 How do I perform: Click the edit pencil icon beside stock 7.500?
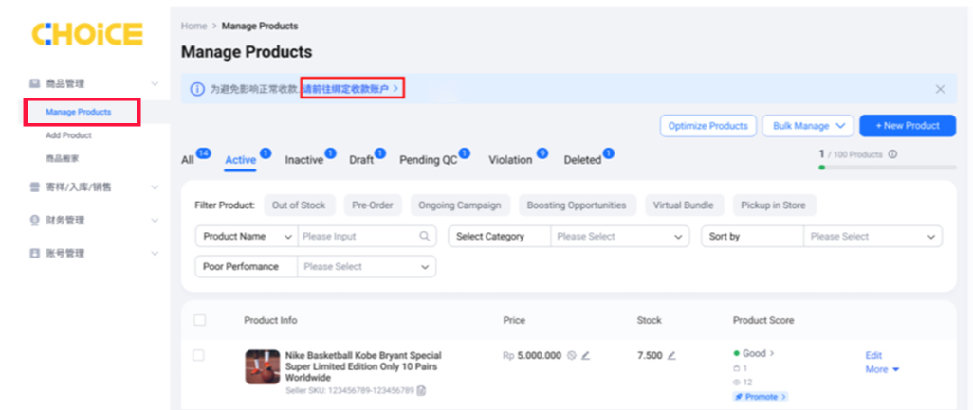(671, 356)
